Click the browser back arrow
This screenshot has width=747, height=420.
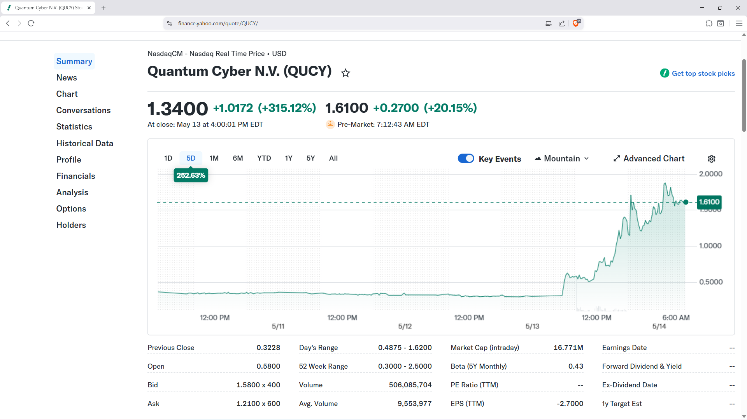pyautogui.click(x=8, y=23)
